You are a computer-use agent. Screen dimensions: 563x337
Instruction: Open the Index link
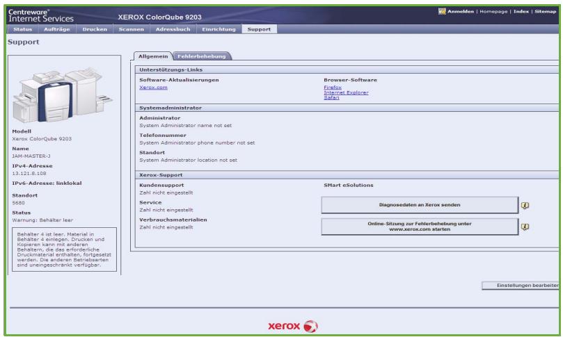tap(521, 12)
